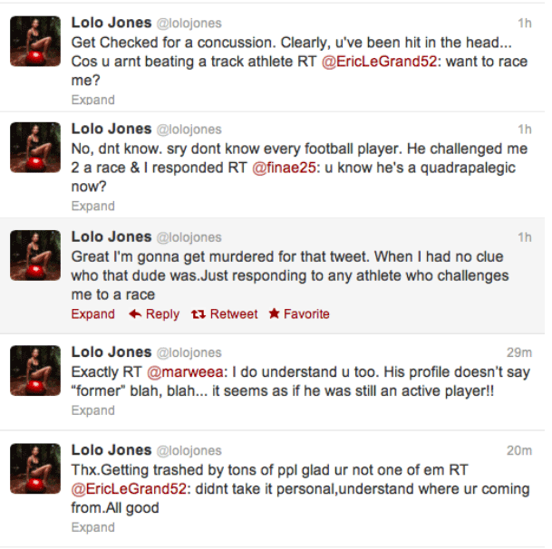Expand the 'Exactly RT @marweea' tweet
This screenshot has height=549, width=552.
click(93, 410)
